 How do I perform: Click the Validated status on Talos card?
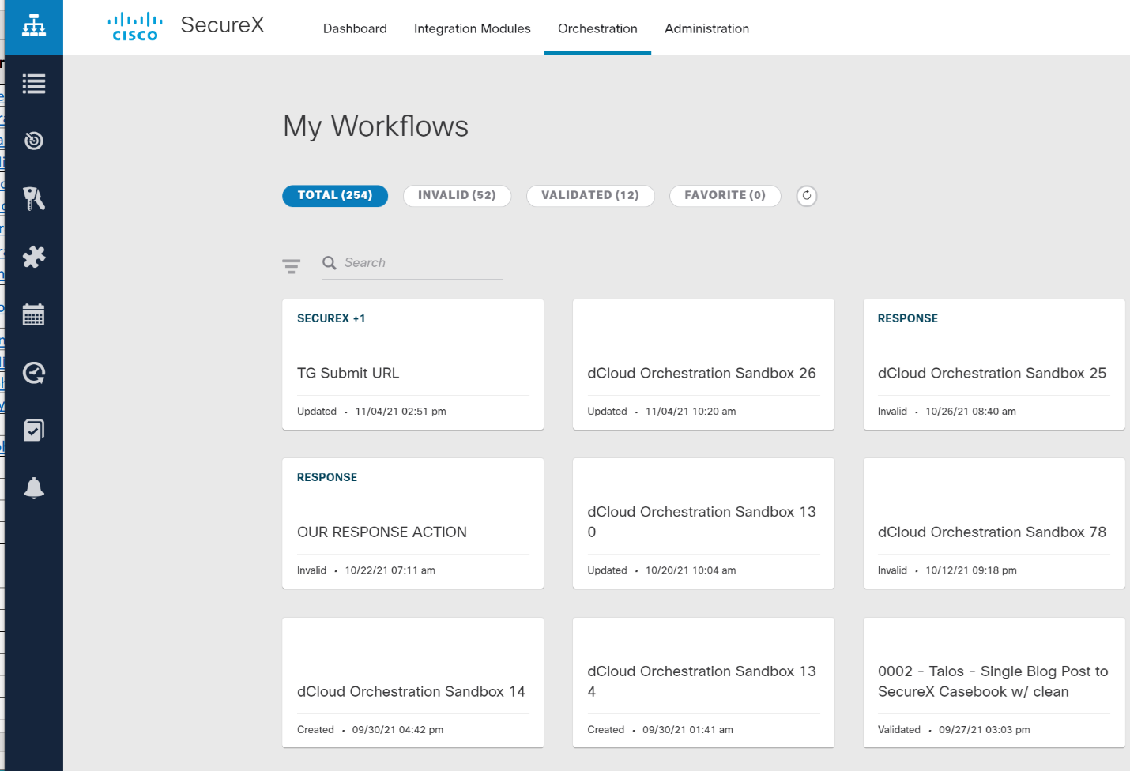899,730
